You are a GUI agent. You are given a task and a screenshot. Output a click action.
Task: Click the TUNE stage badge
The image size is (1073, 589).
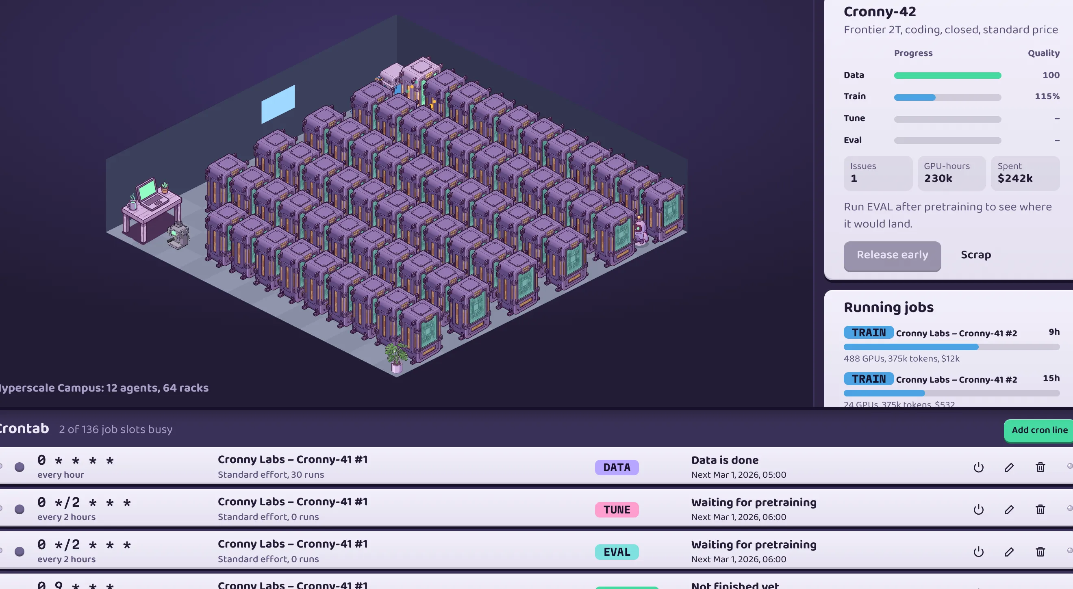pyautogui.click(x=617, y=509)
